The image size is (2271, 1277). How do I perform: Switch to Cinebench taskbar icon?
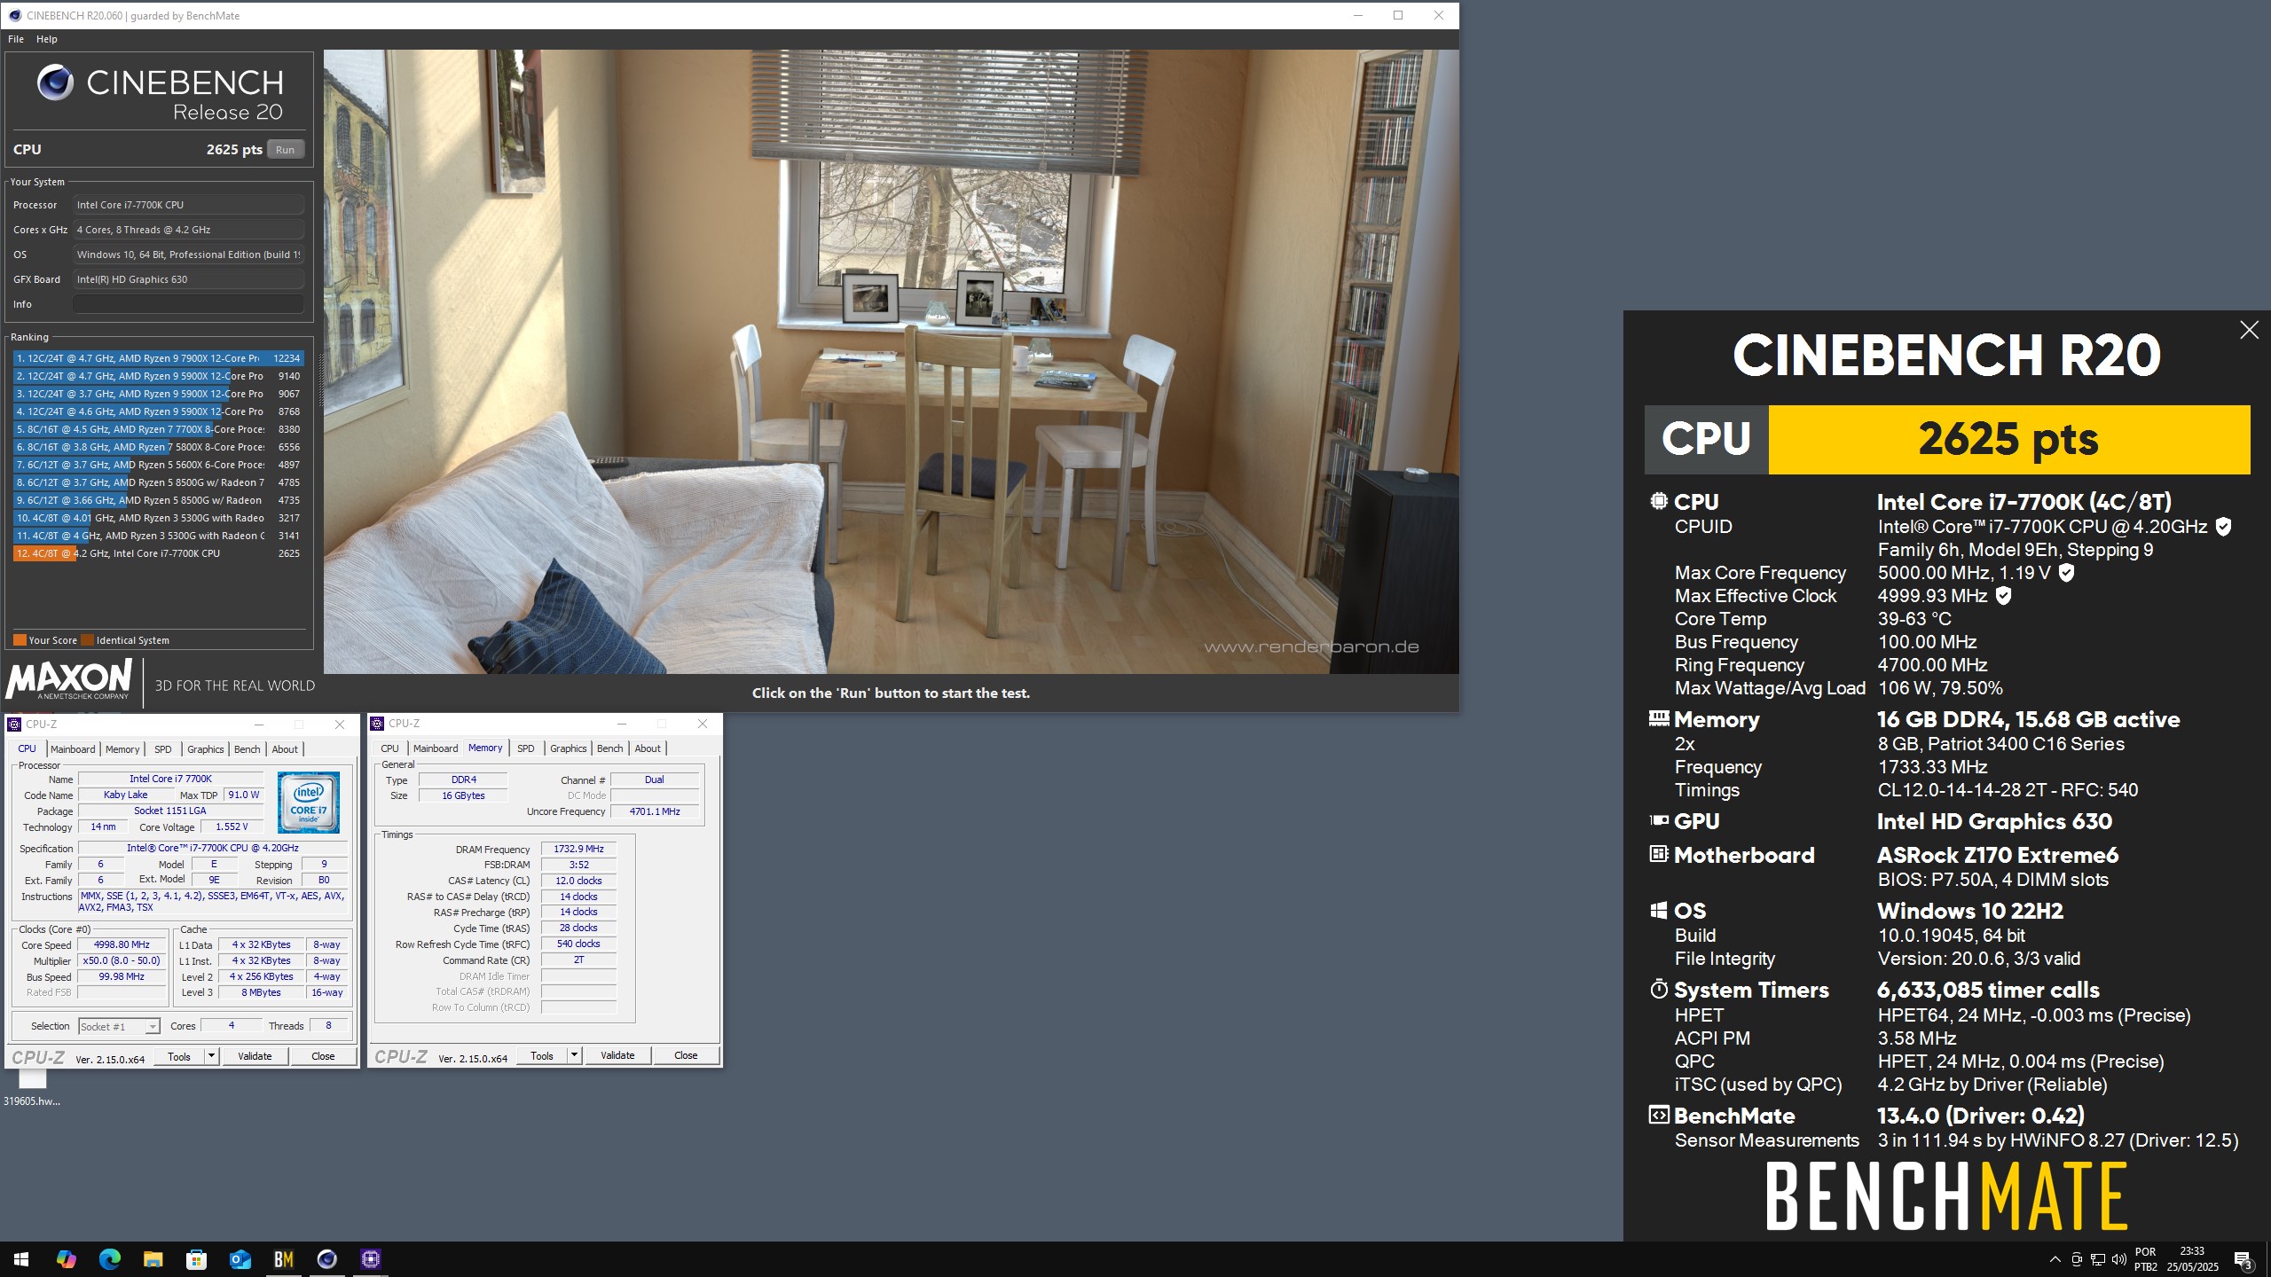[x=326, y=1258]
